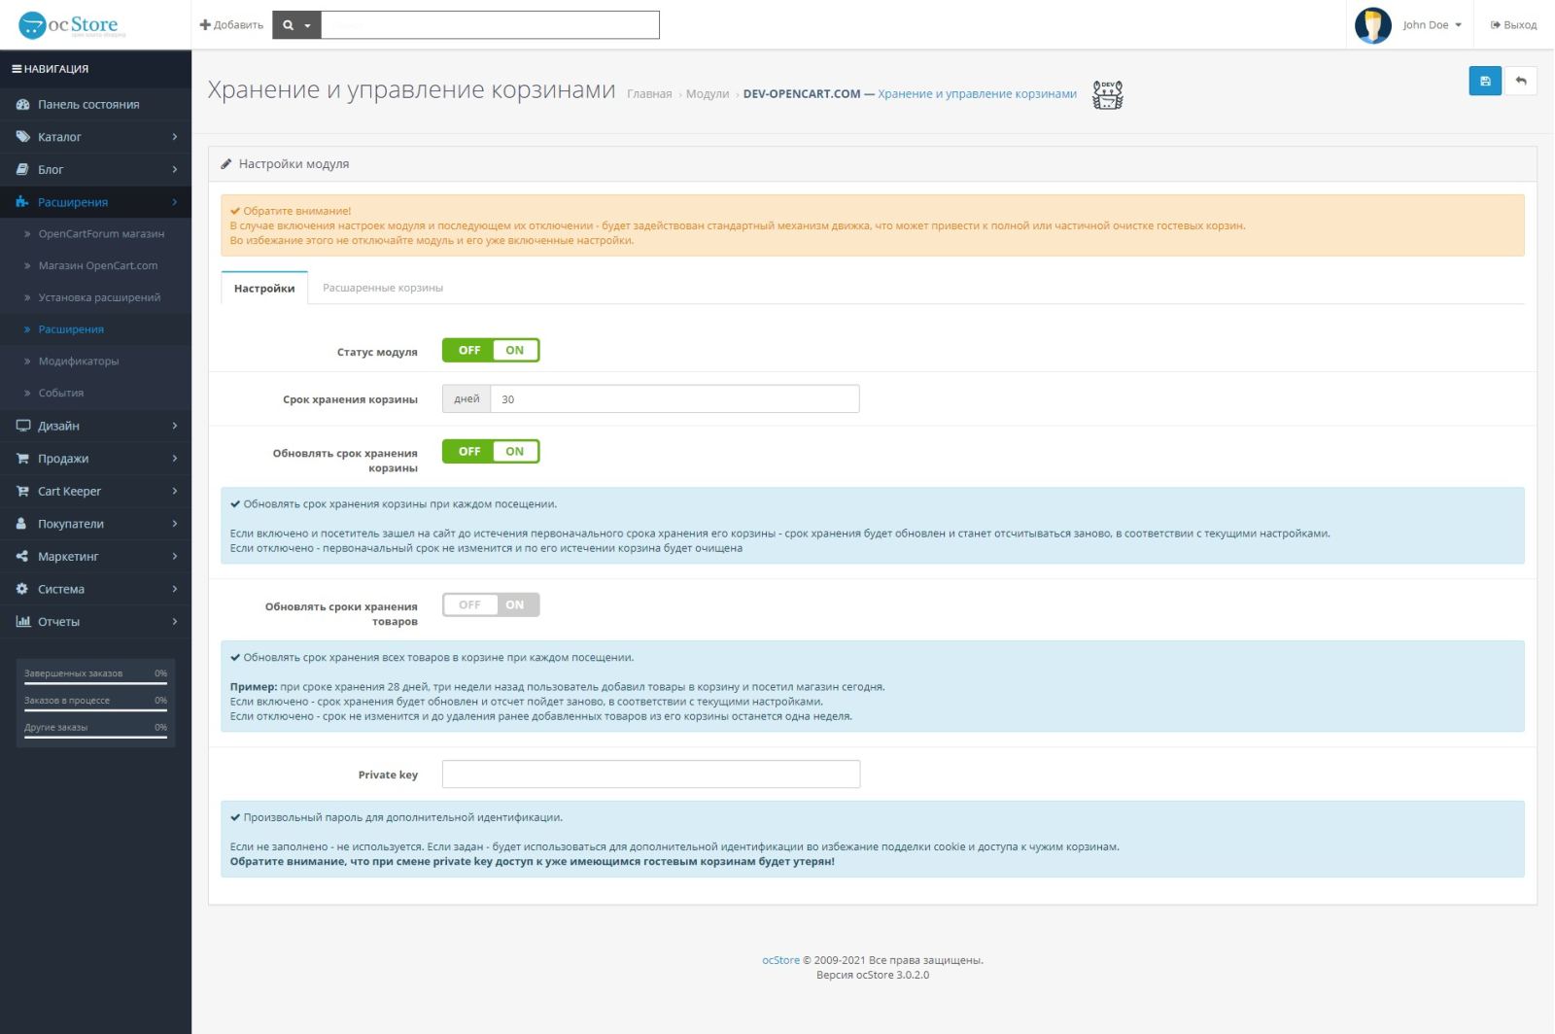Focus the Private key input field

coord(651,775)
